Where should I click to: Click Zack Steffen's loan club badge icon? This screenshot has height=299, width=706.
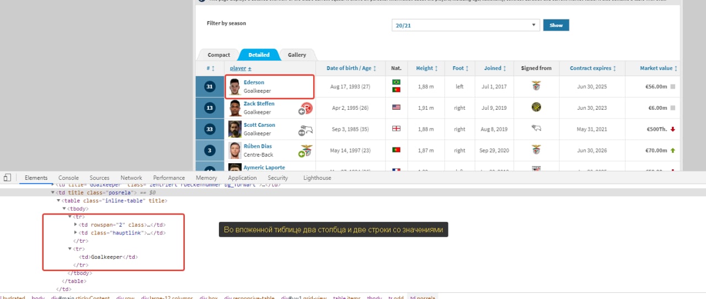pos(306,108)
